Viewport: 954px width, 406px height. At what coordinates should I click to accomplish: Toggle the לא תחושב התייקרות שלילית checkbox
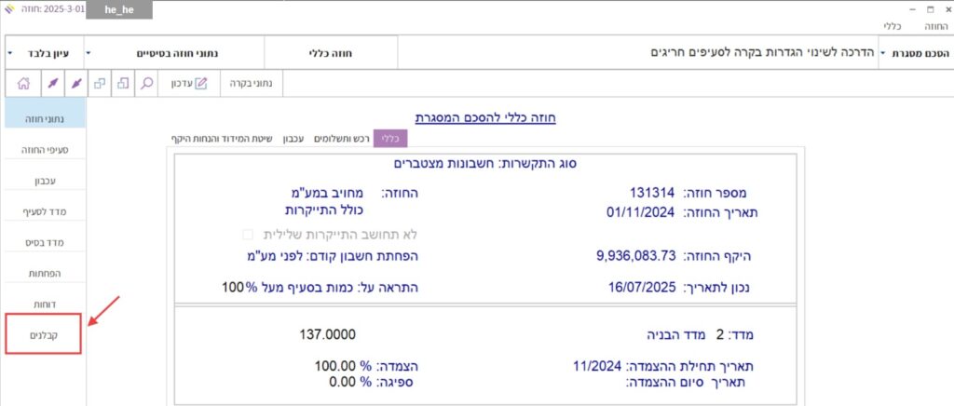point(248,234)
